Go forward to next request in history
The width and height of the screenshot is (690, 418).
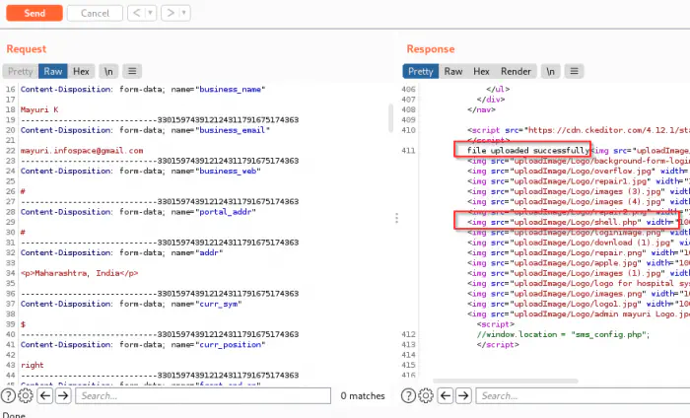coord(169,14)
